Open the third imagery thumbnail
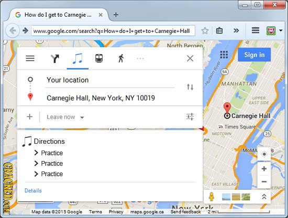Image resolution: width=288 pixels, height=218 pixels. pyautogui.click(x=246, y=197)
